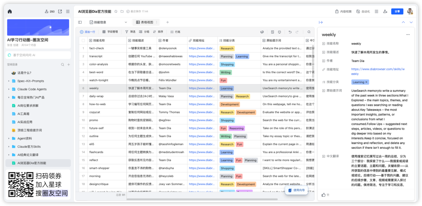Adjust 行高 row height
This screenshot has width=422, height=206.
point(175,32)
